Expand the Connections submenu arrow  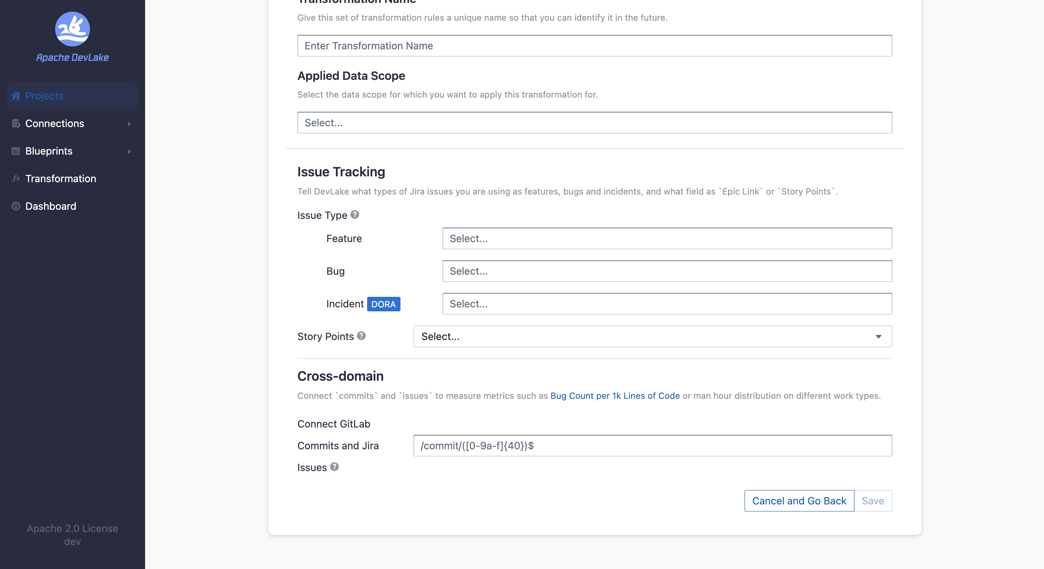click(x=129, y=124)
